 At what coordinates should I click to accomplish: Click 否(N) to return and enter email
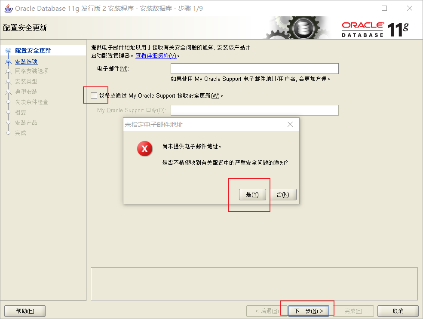[x=284, y=194]
